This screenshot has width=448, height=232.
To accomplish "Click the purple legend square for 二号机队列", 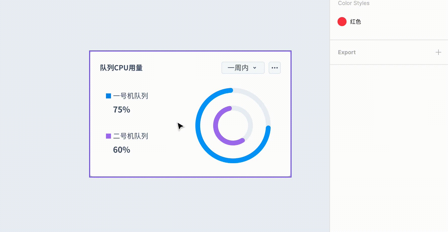I will (108, 136).
